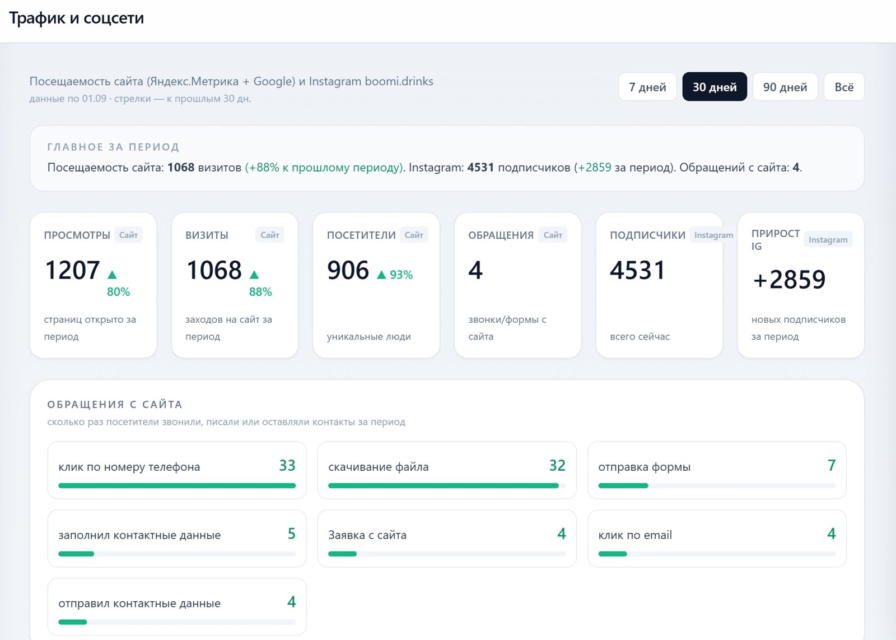This screenshot has height=640, width=896.
Task: Click the Подписчики value 4531
Action: point(637,271)
